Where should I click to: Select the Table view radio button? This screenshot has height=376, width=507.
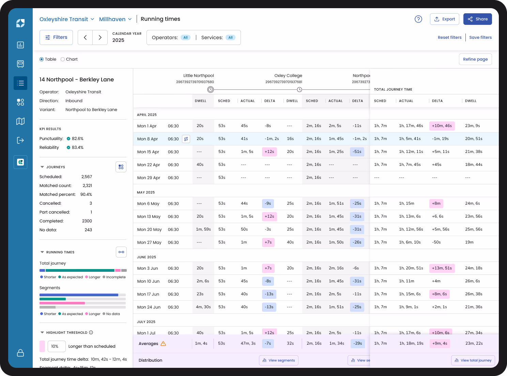point(41,59)
